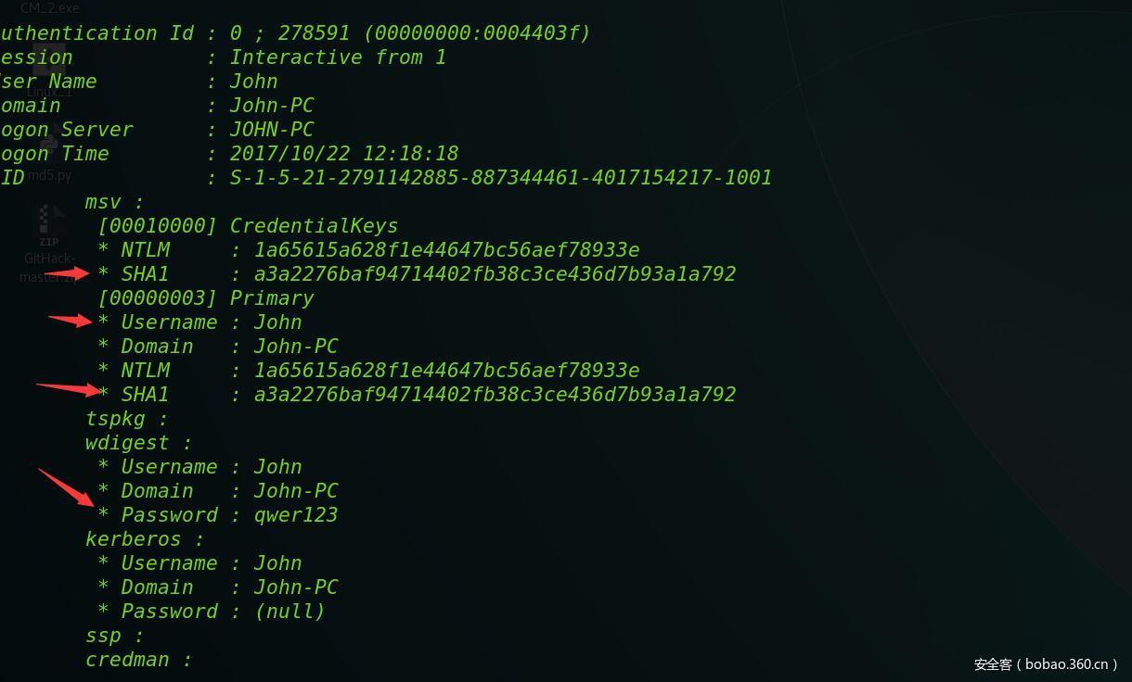The width and height of the screenshot is (1132, 682).
Task: Click the kerberos Password (null) value
Action: [x=289, y=612]
